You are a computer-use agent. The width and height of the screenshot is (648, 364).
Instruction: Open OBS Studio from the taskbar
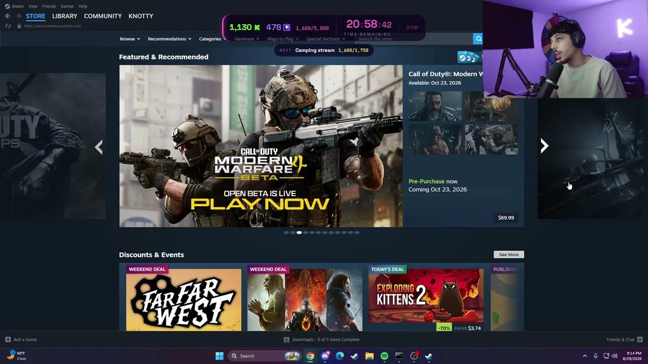pos(414,356)
